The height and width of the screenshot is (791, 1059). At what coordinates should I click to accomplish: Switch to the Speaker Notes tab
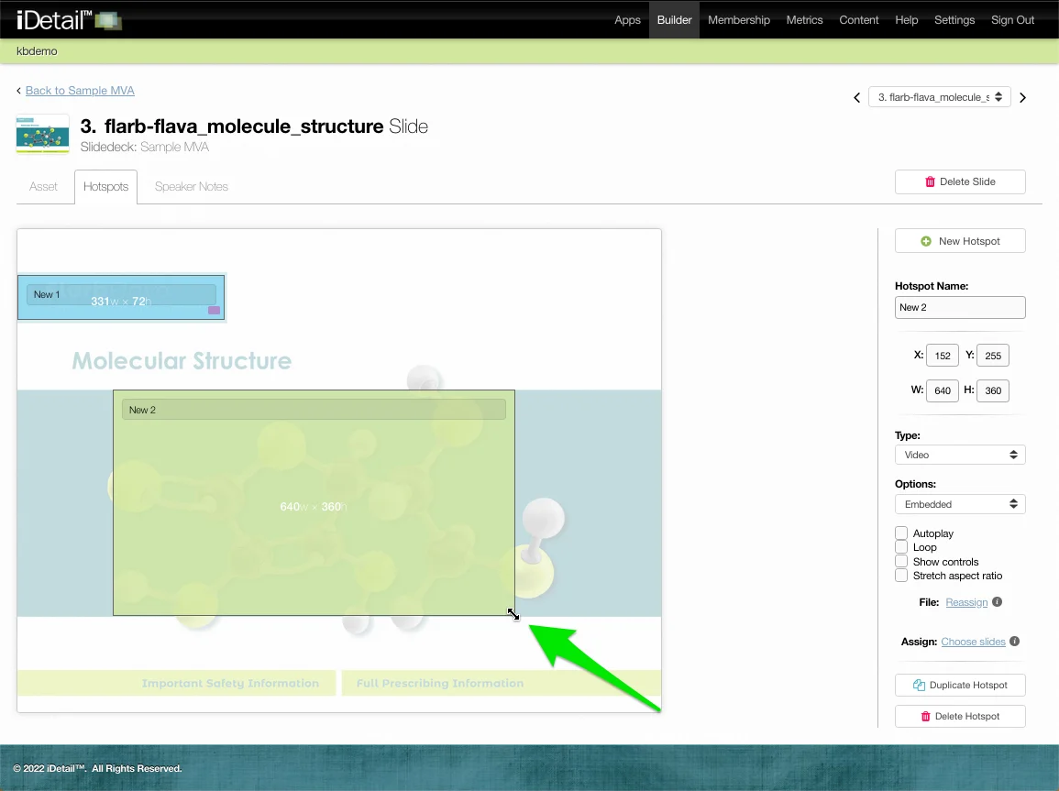point(191,186)
